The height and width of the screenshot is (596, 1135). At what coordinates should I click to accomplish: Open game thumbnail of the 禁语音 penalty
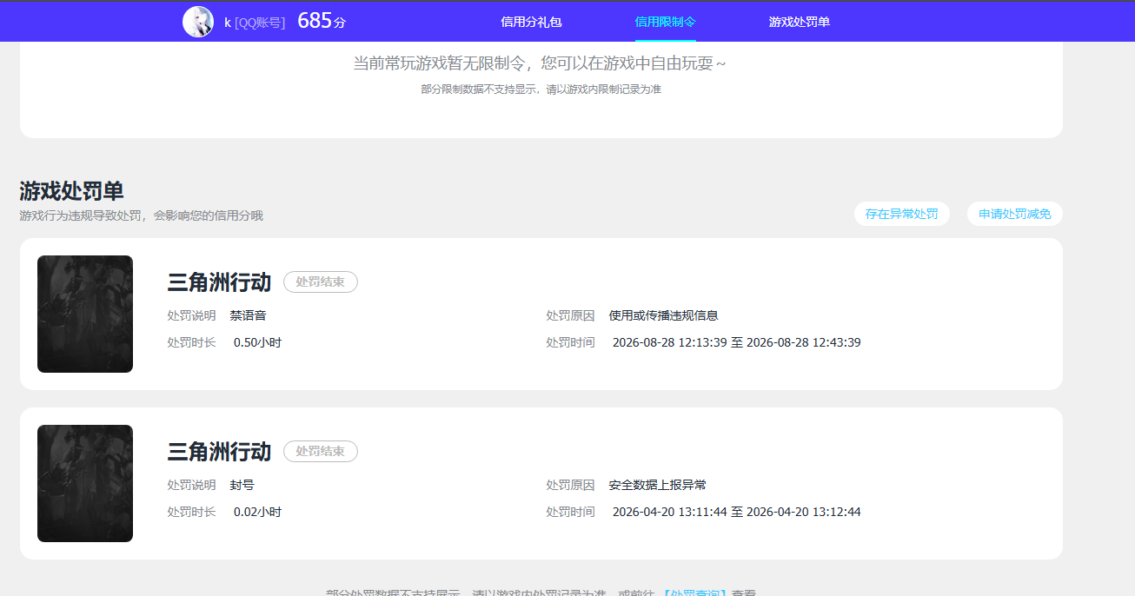click(85, 314)
